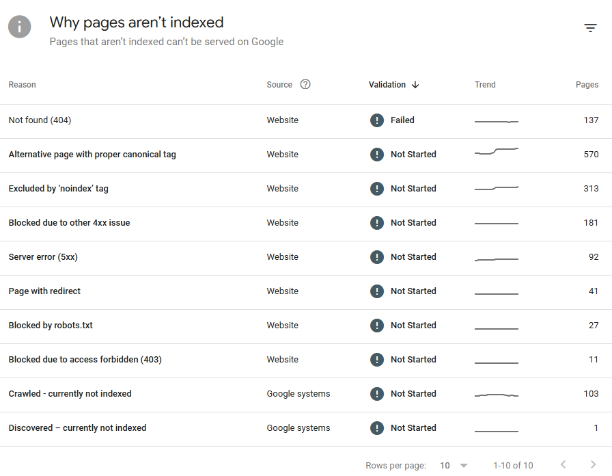This screenshot has width=612, height=476.
Task: Go to the next page arrow
Action: [593, 464]
